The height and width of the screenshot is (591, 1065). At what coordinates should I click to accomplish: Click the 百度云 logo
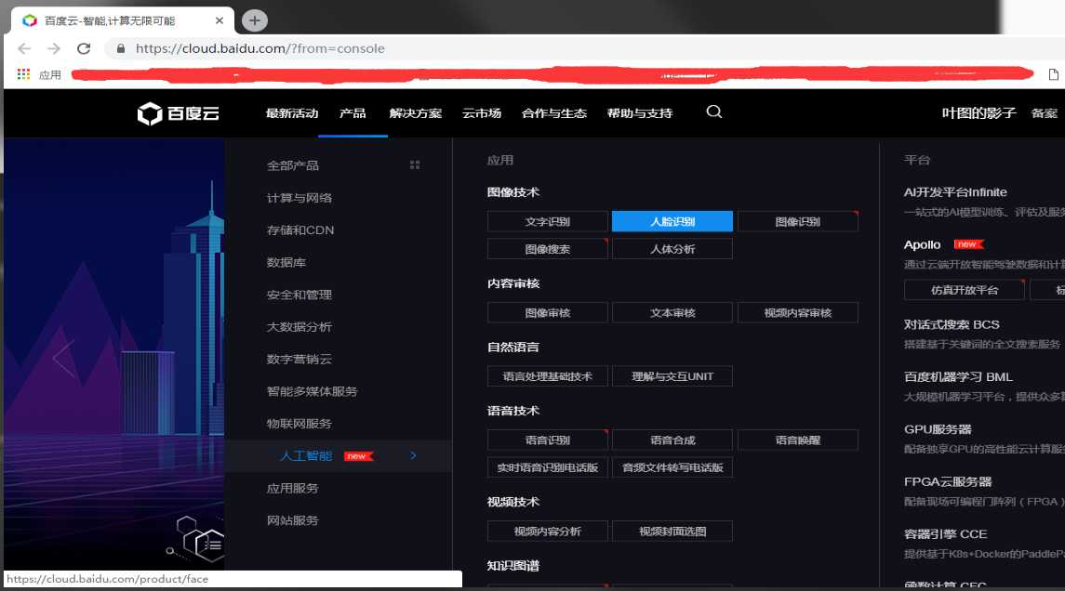point(178,113)
